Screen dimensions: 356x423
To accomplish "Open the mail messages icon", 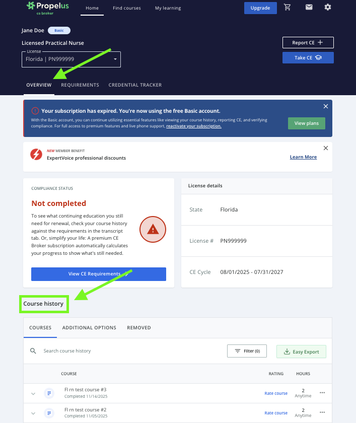I will click(309, 8).
